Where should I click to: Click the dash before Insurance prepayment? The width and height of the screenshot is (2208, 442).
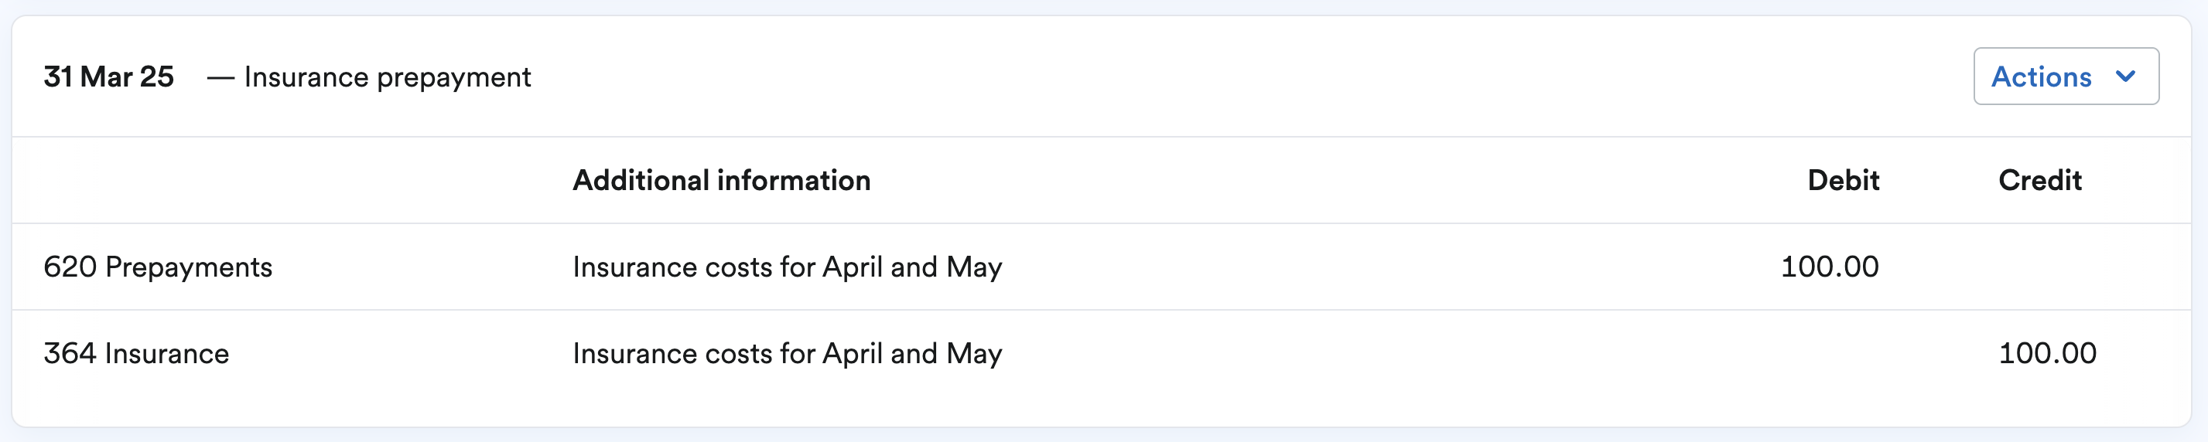[x=220, y=77]
